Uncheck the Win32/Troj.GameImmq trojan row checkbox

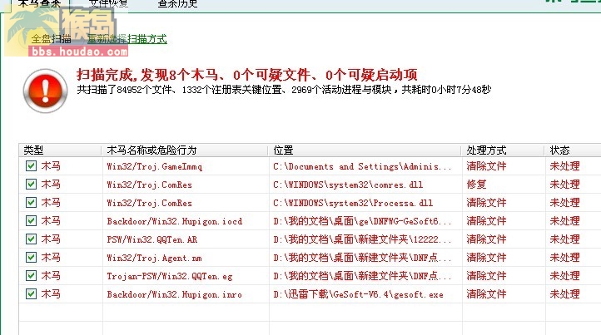pyautogui.click(x=31, y=165)
